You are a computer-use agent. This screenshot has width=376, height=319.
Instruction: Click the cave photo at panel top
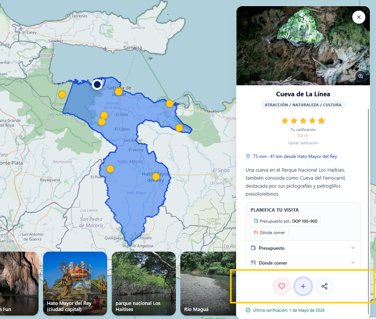(x=303, y=45)
